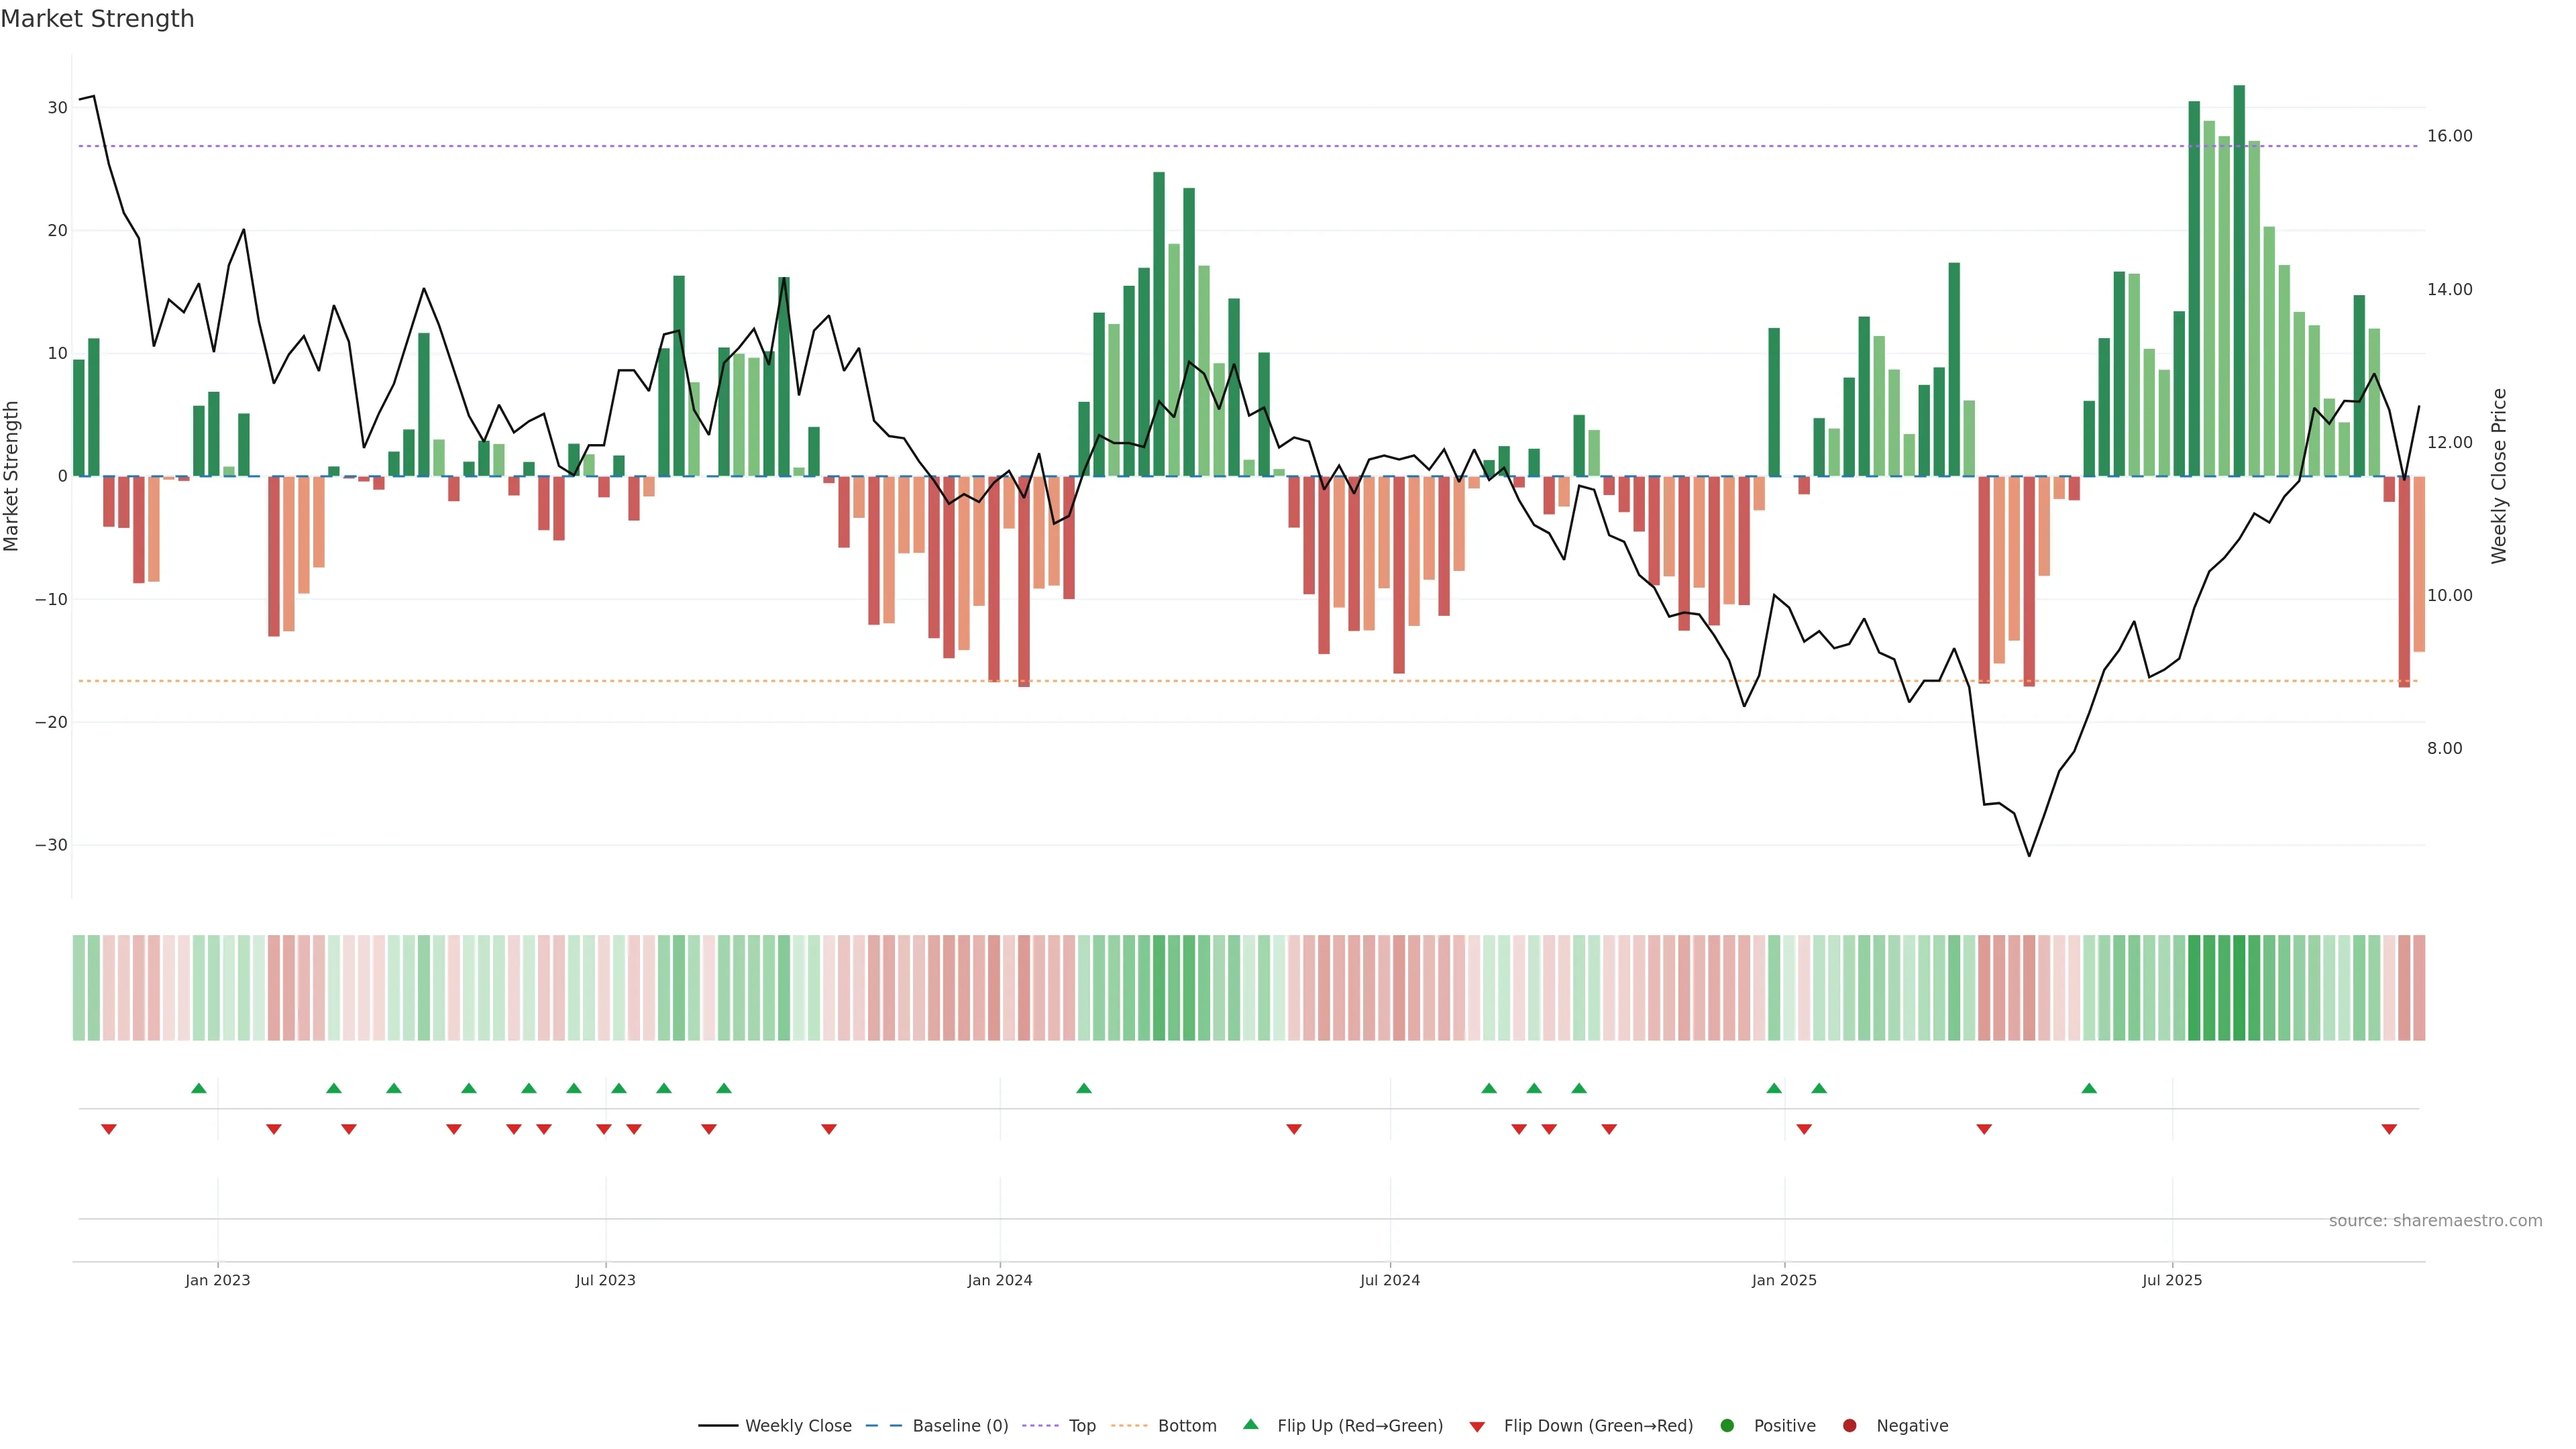Click the Weekly Close Price axis title
Image resolution: width=2576 pixels, height=1449 pixels.
[2499, 476]
